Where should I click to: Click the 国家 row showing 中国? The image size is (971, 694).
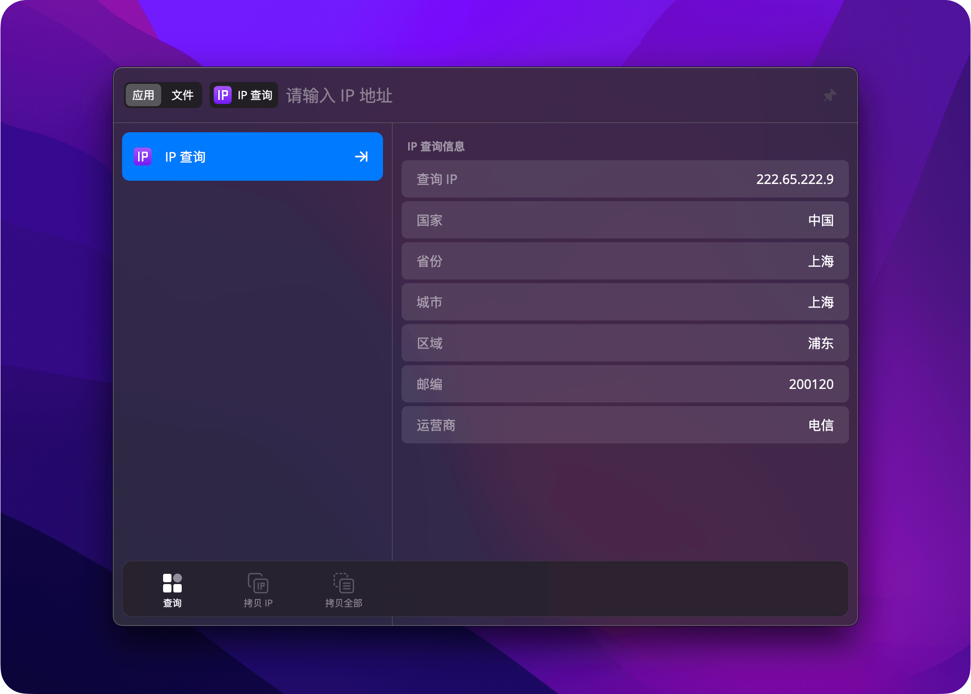pyautogui.click(x=625, y=220)
